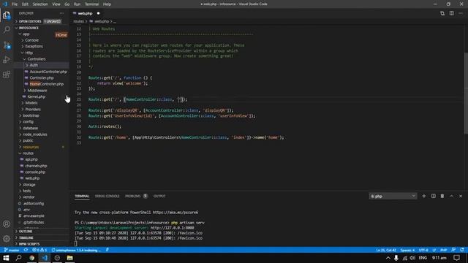468x263 pixels.
Task: Expand the Exceptions folder
Action: [34, 47]
